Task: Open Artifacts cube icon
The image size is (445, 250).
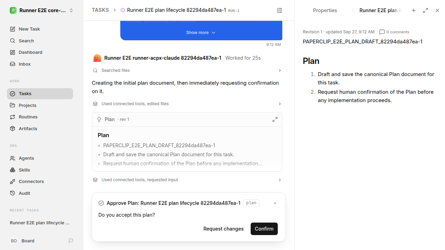Action: [x=13, y=128]
